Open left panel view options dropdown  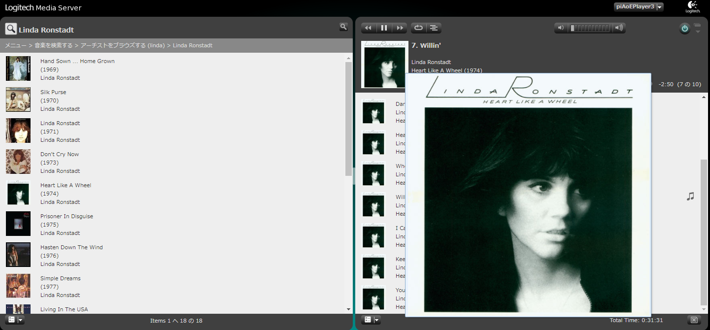point(15,320)
